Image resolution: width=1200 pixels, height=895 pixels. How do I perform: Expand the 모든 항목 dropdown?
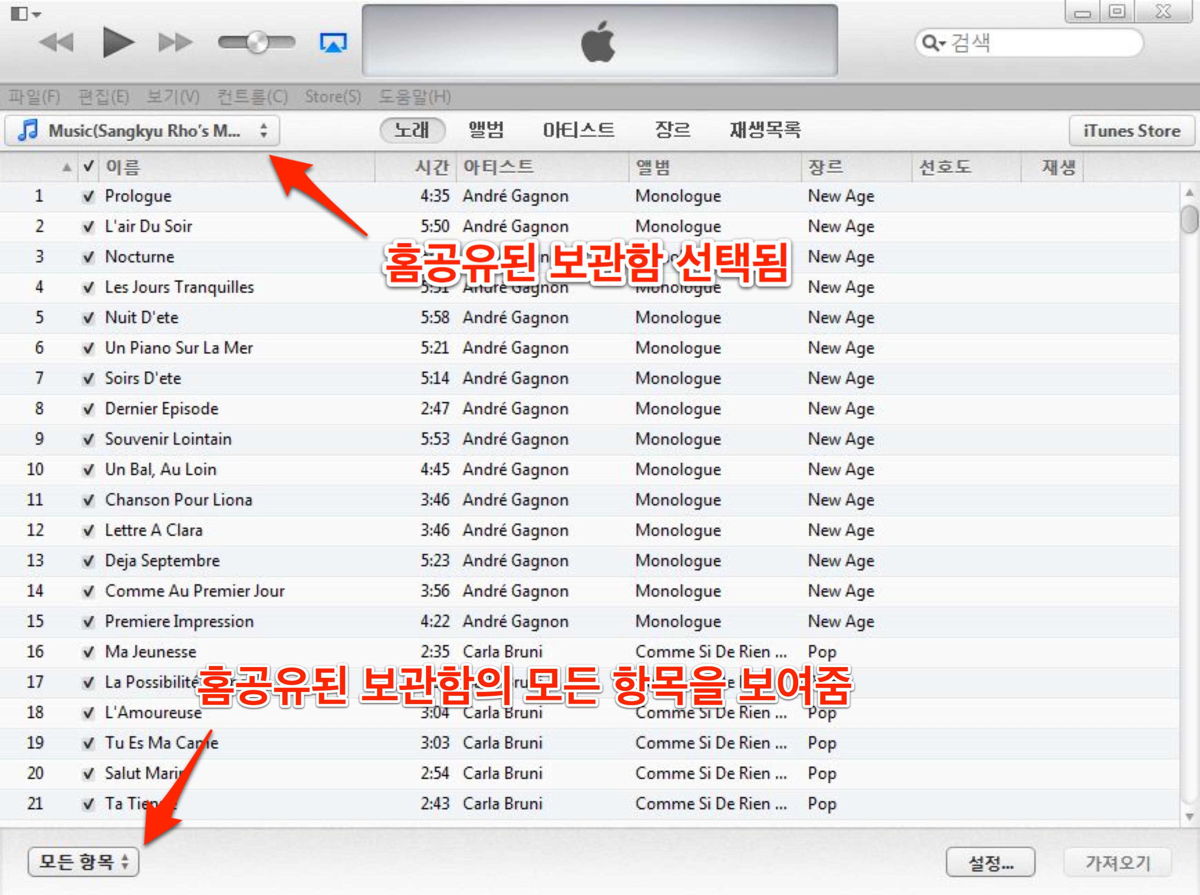84,862
